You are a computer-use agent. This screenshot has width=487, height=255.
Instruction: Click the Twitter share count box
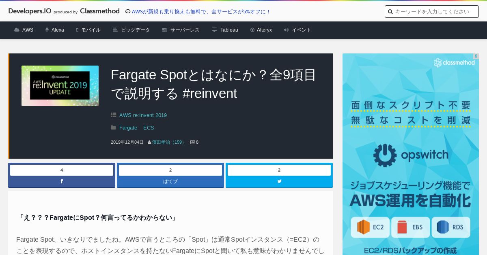(x=279, y=170)
